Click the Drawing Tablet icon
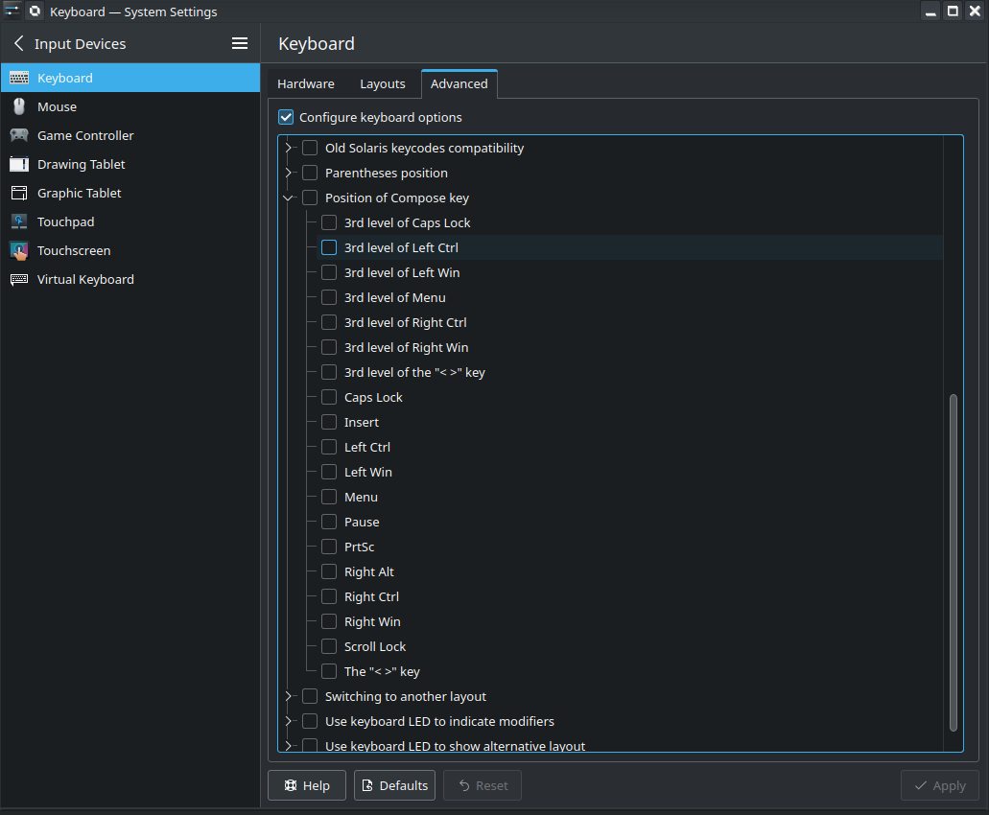The height and width of the screenshot is (815, 989). click(x=19, y=164)
